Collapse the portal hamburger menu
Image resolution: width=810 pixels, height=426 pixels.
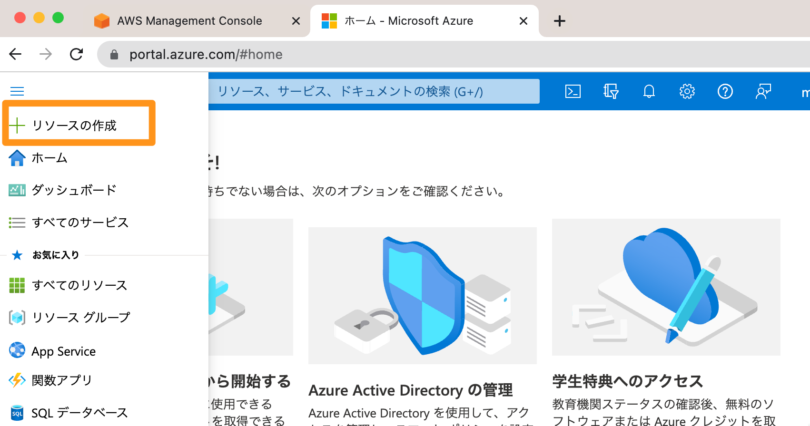pos(17,91)
